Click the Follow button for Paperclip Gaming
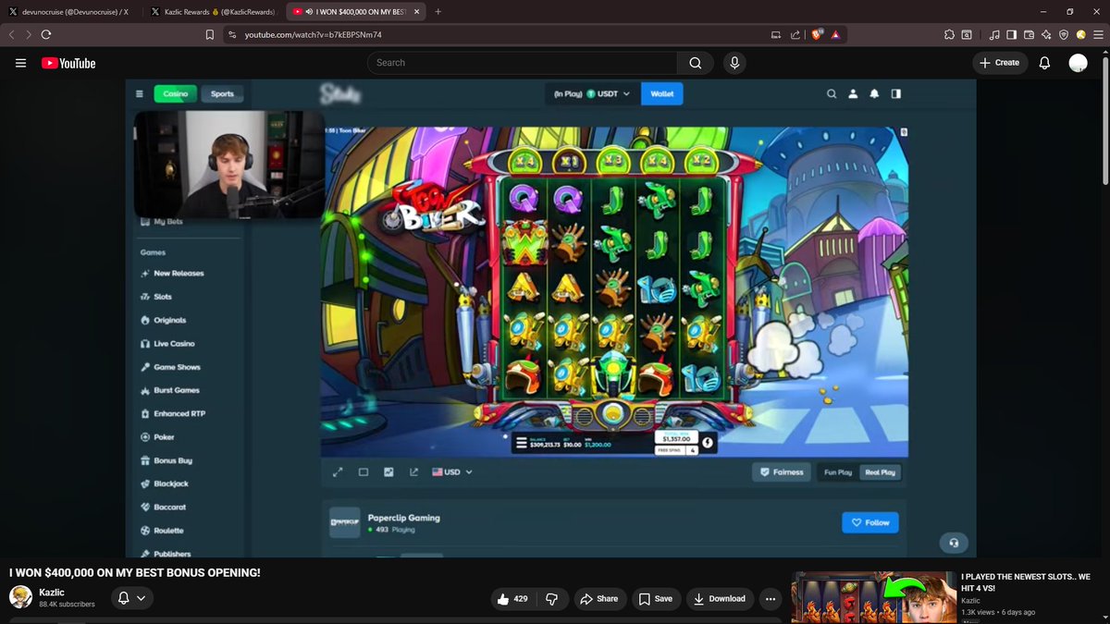 [x=869, y=522]
